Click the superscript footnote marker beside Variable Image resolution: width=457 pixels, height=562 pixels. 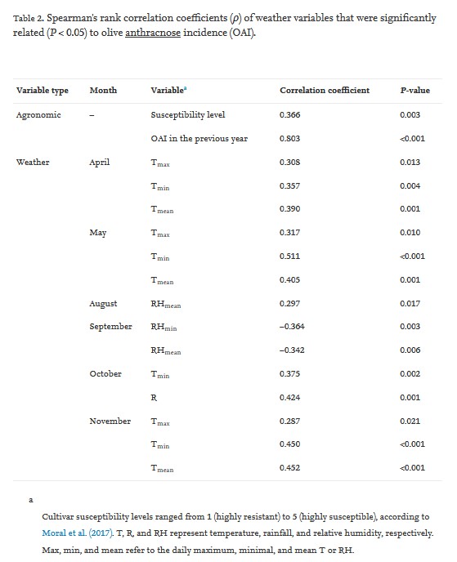point(185,88)
